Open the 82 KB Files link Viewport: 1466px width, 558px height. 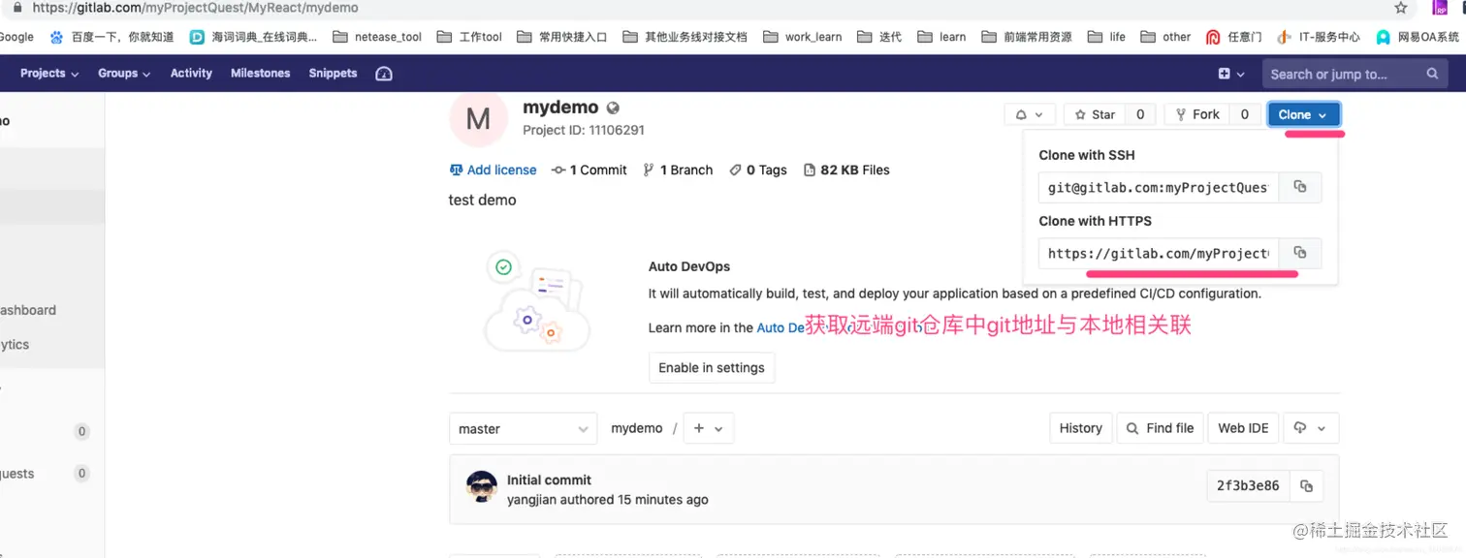pos(846,170)
